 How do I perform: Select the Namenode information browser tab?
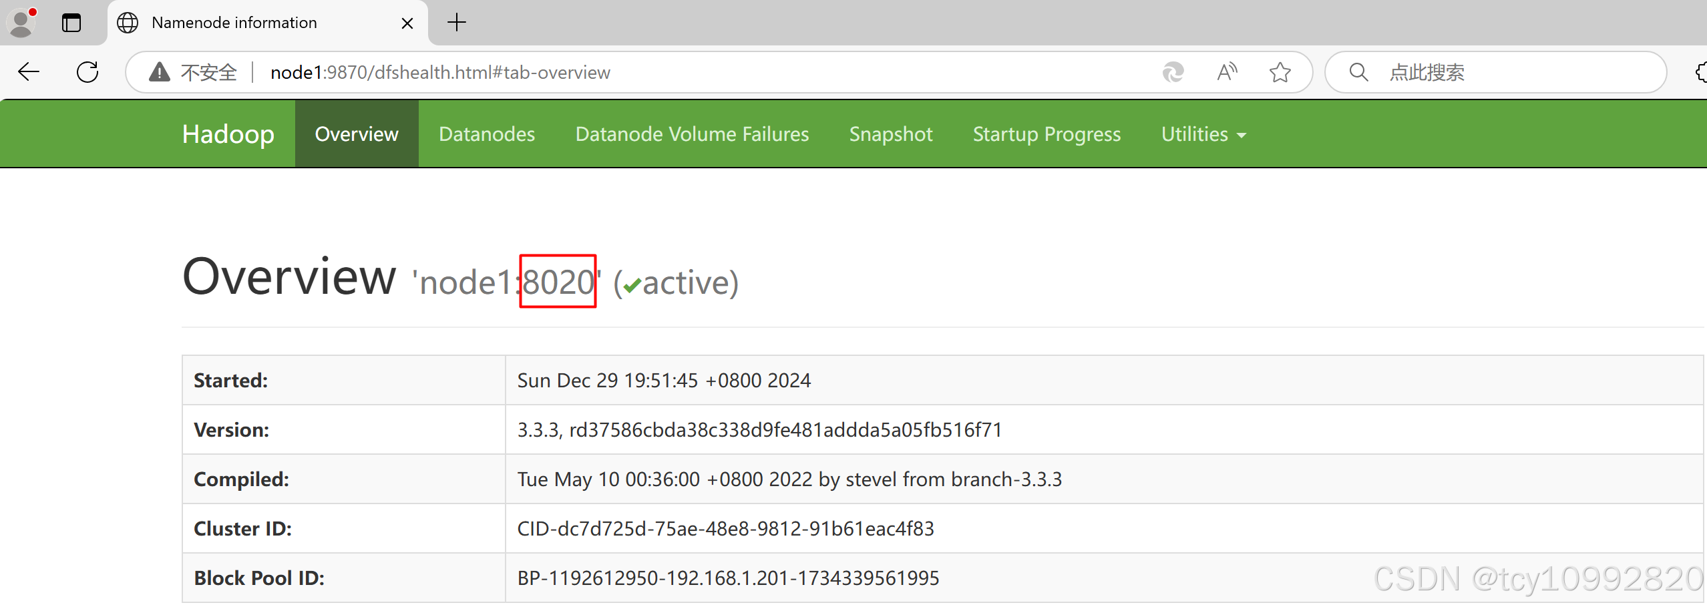tap(234, 22)
